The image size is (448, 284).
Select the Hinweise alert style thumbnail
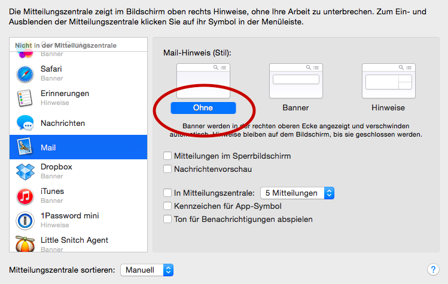pyautogui.click(x=388, y=81)
